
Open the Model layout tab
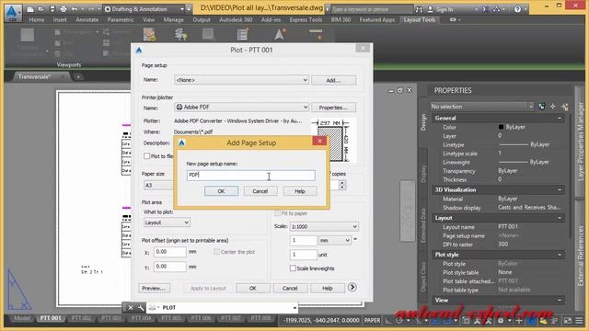click(x=22, y=318)
